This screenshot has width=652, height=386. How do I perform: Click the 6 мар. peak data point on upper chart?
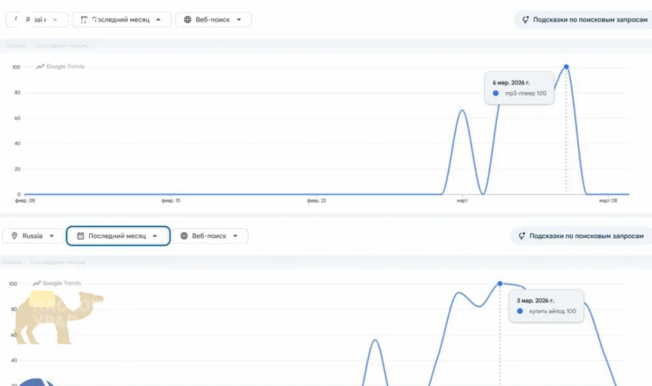(566, 67)
